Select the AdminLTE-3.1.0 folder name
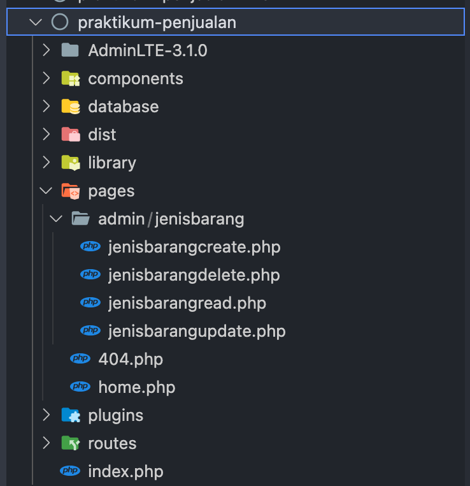The width and height of the screenshot is (470, 486). (148, 50)
